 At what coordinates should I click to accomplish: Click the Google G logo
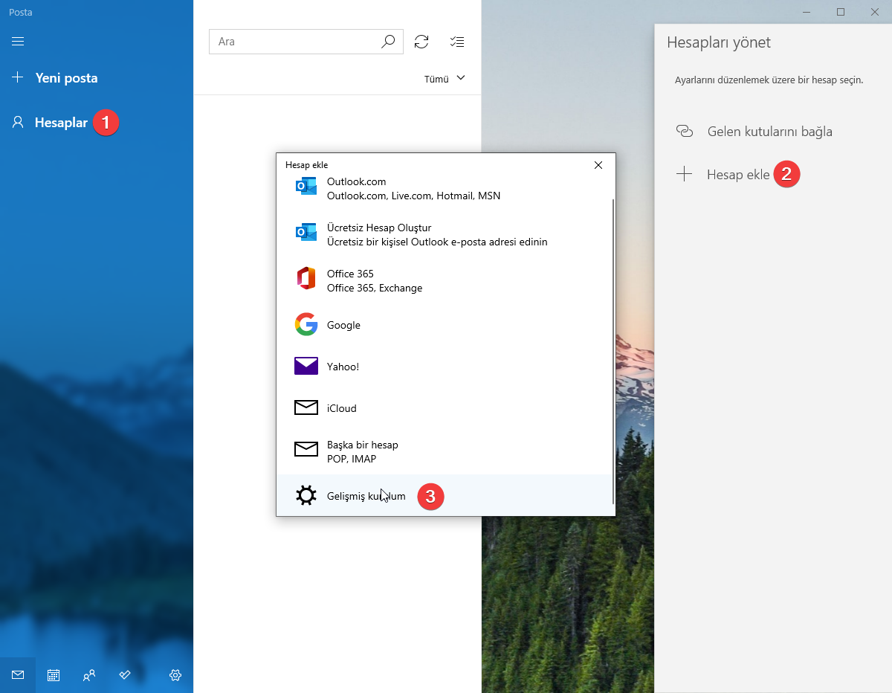(306, 325)
